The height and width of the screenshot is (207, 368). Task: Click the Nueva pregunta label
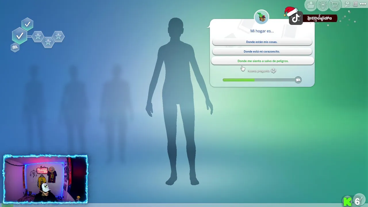258,71
